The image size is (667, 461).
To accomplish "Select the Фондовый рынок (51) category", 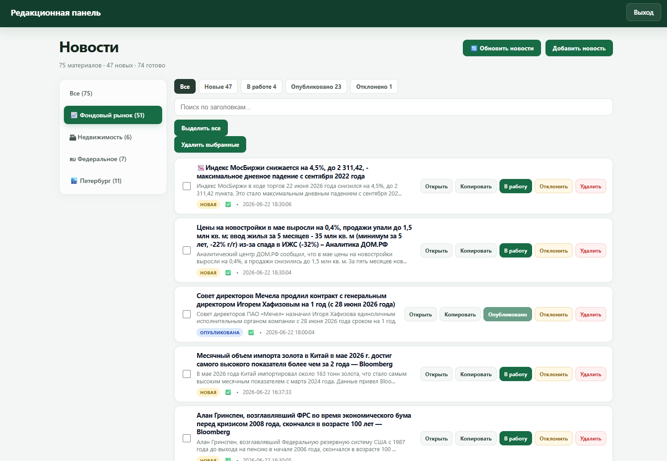I will click(113, 115).
